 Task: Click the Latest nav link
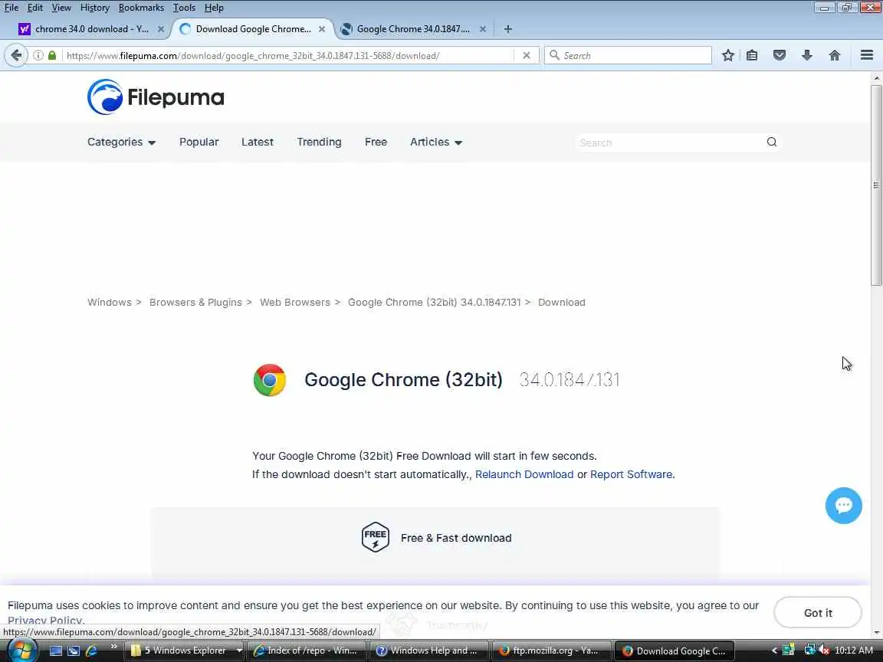point(258,142)
